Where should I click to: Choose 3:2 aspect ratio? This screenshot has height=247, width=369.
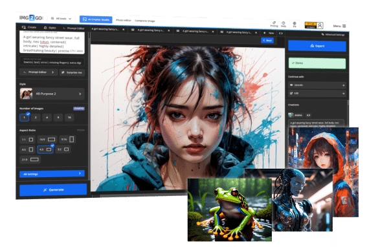click(x=63, y=149)
